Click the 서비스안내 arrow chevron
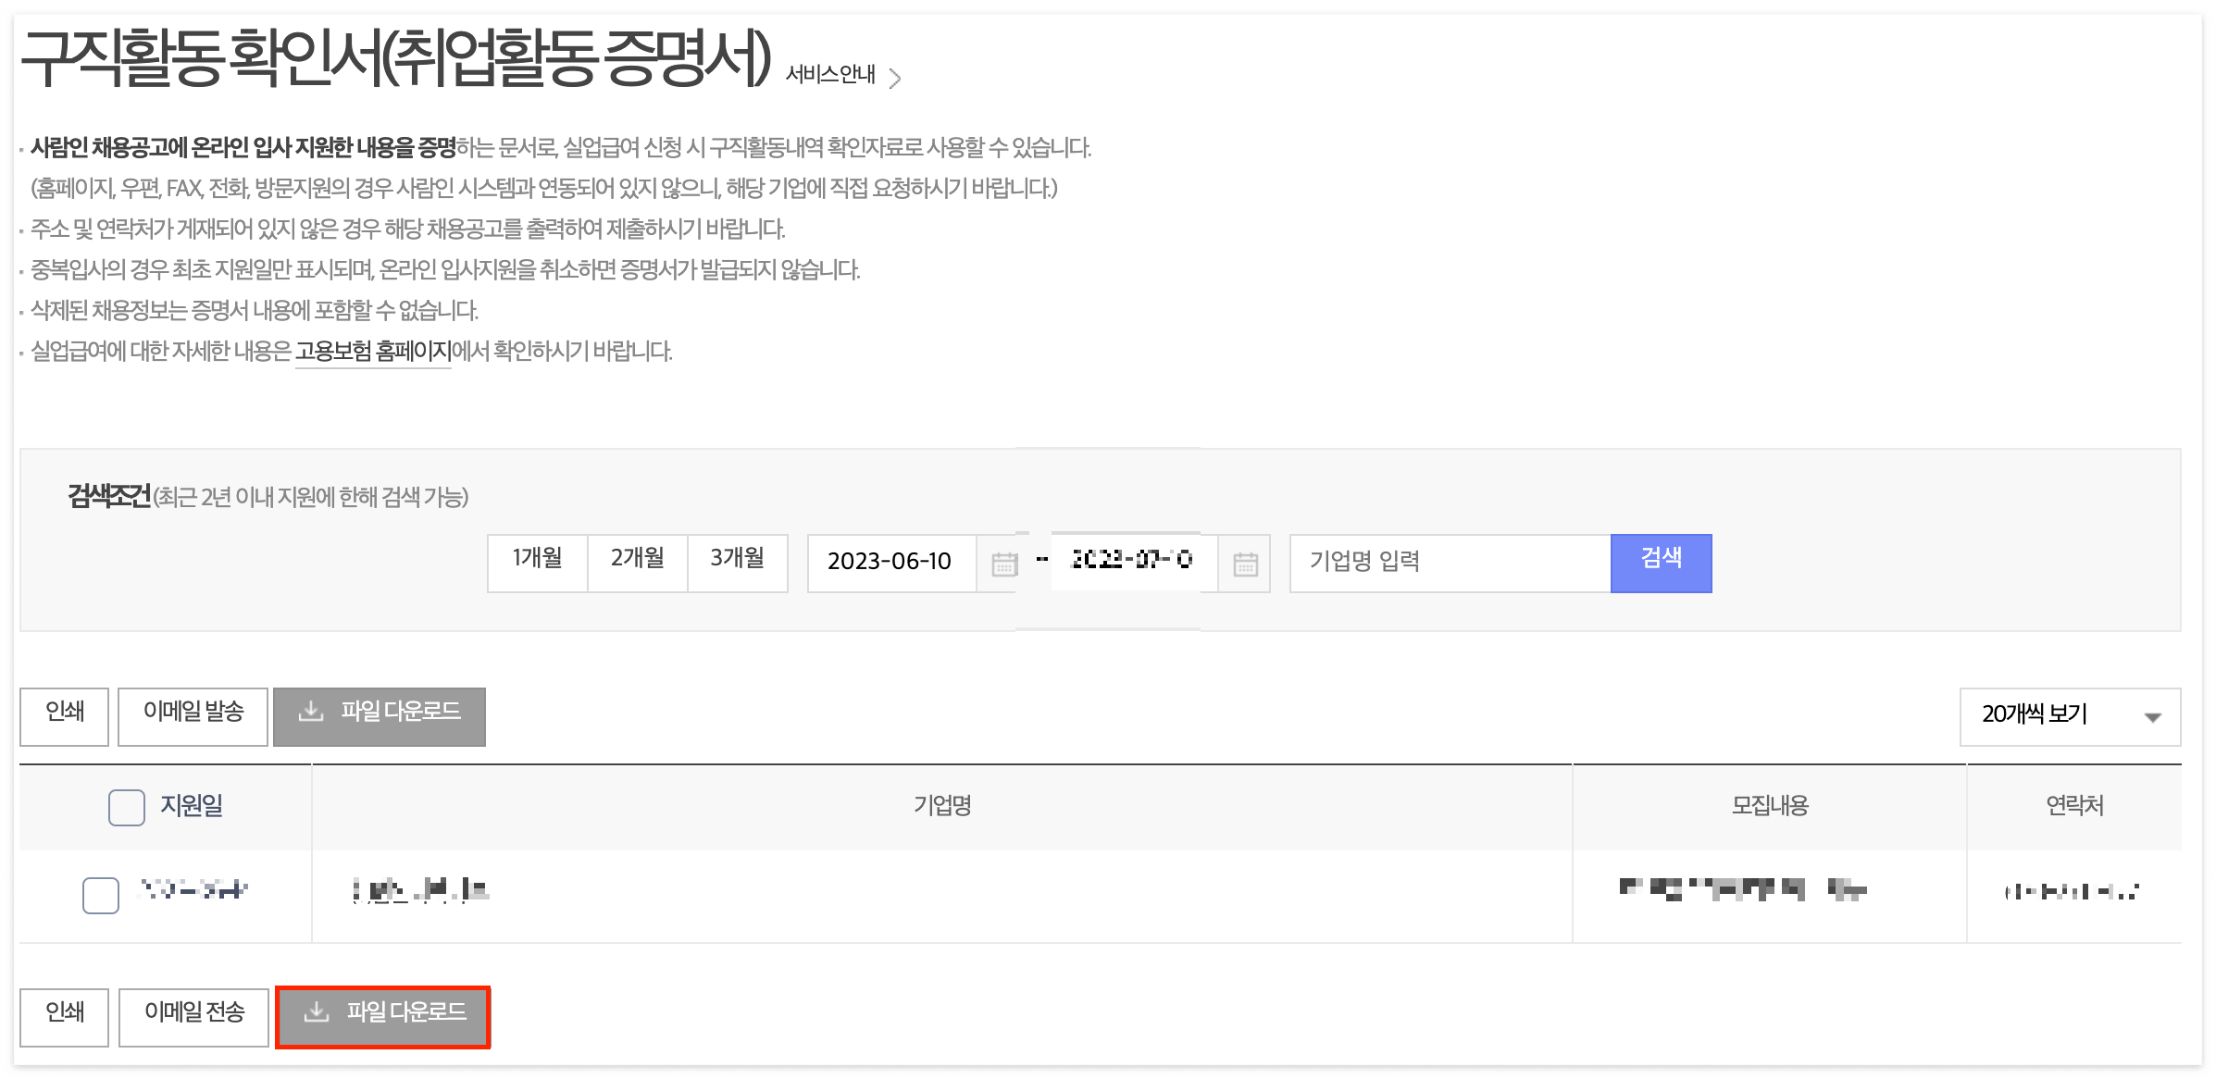 click(894, 78)
